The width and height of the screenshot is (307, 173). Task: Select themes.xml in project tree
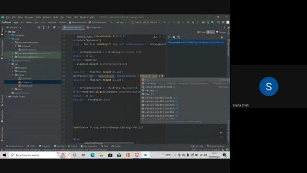[x=25, y=86]
